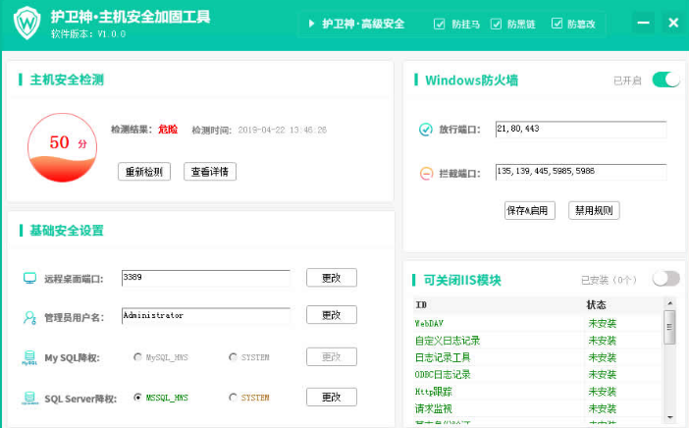Click the 护卫神 shield logo icon
Screen dimensions: 689x428
[26, 24]
